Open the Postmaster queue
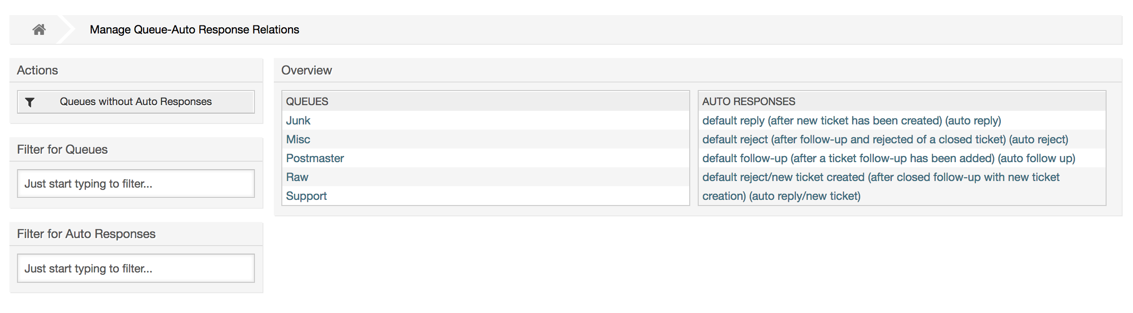 tap(315, 158)
